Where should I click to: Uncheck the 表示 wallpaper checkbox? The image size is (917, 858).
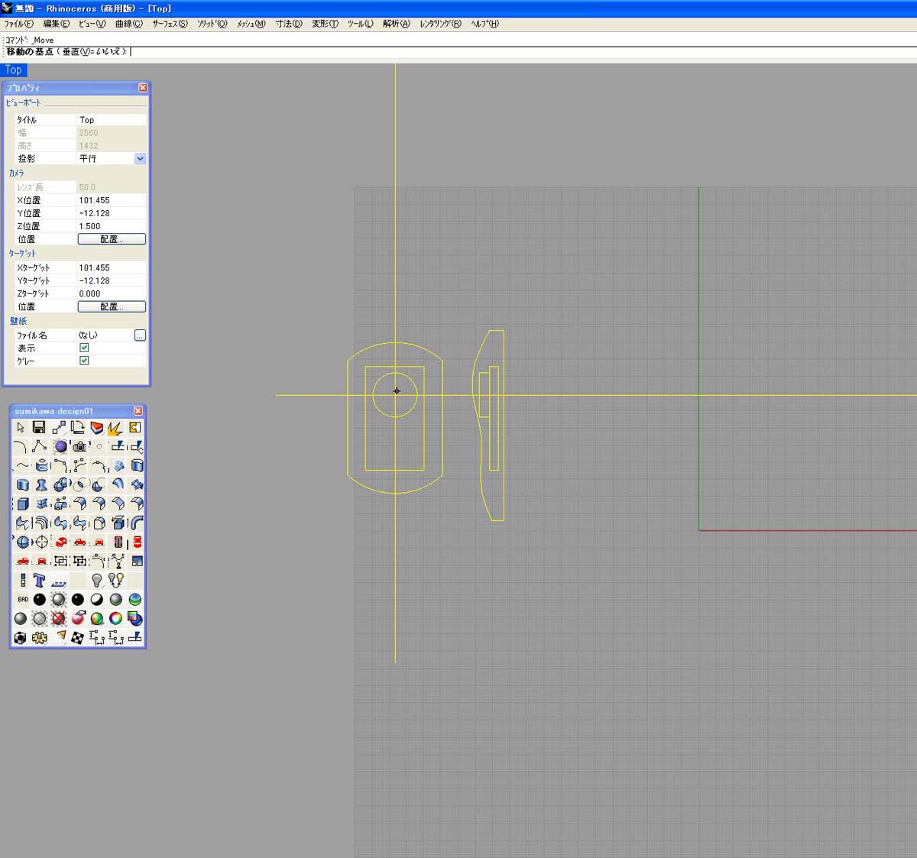click(84, 348)
